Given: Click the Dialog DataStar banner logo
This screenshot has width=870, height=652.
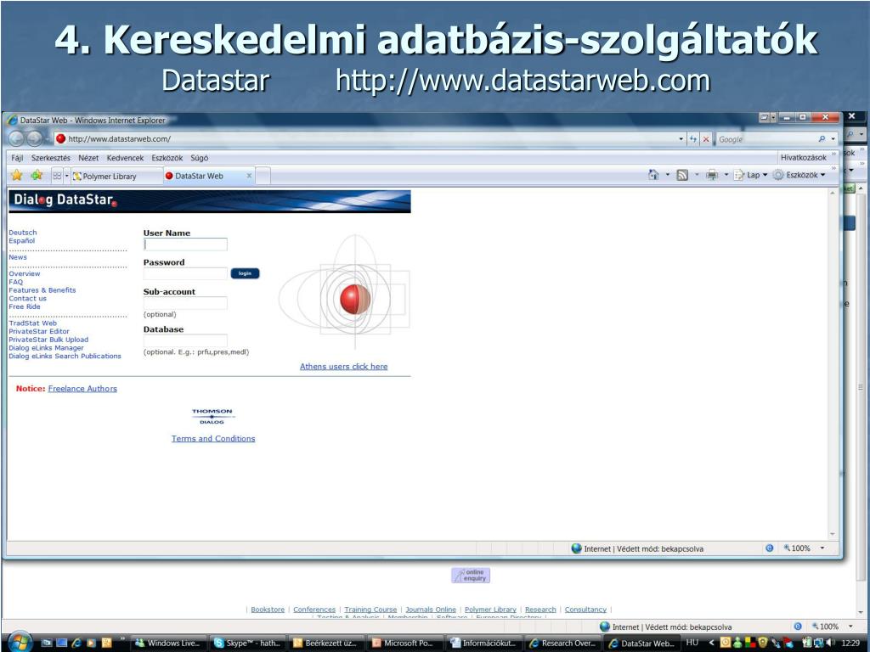Looking at the screenshot, I should [210, 200].
